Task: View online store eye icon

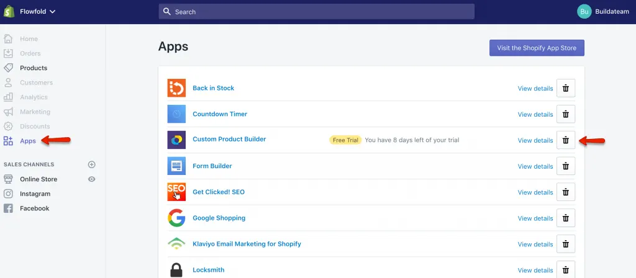Action: tap(92, 179)
